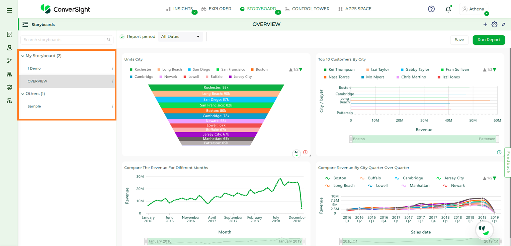Screen dimensions: 511x246
Task: Switch to the EXPLORER tab
Action: click(216, 9)
